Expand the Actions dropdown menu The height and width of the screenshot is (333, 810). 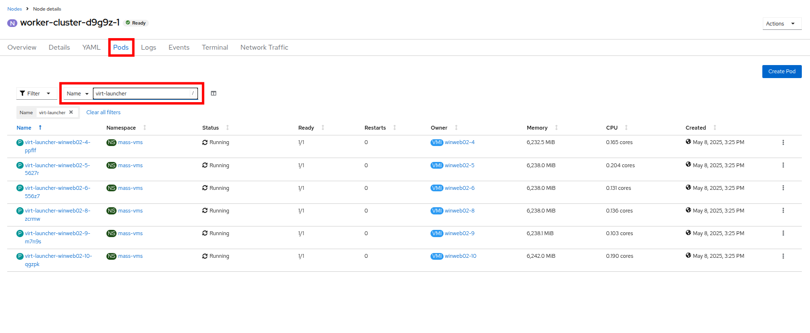click(x=782, y=24)
